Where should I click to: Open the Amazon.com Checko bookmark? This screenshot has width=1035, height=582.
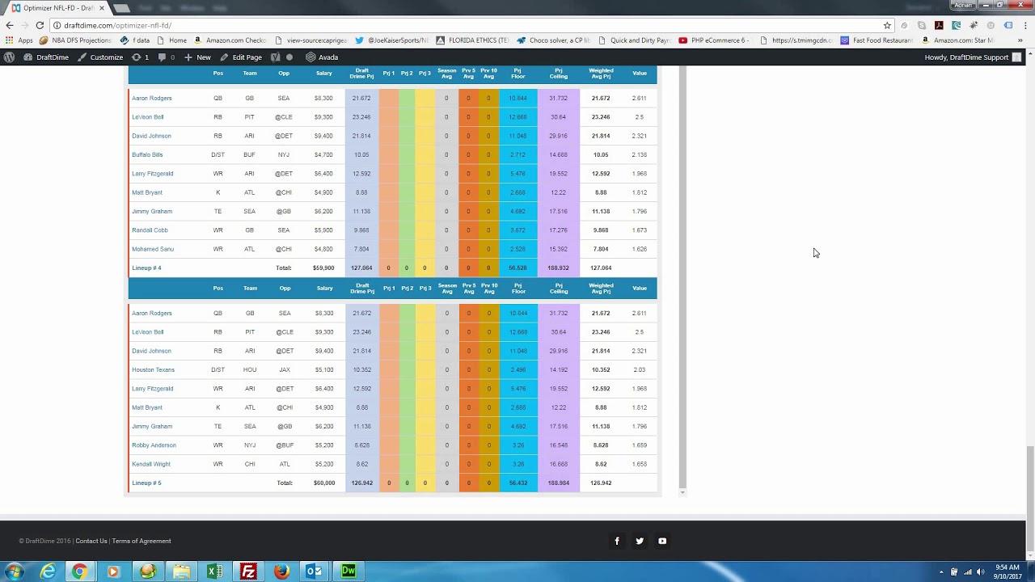point(230,40)
